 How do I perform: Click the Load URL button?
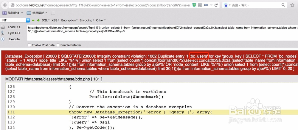[15, 27]
